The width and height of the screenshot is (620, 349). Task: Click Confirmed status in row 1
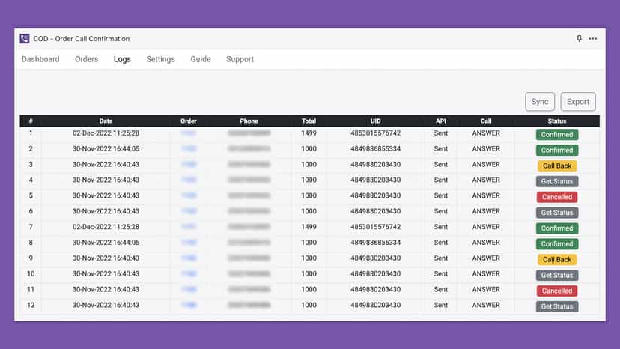tap(557, 135)
